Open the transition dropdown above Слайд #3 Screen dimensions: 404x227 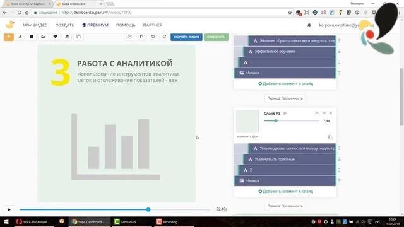[285, 98]
